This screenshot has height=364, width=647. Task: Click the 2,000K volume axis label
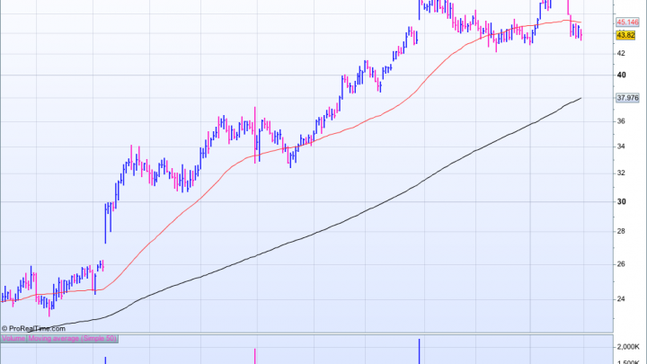tap(628, 347)
